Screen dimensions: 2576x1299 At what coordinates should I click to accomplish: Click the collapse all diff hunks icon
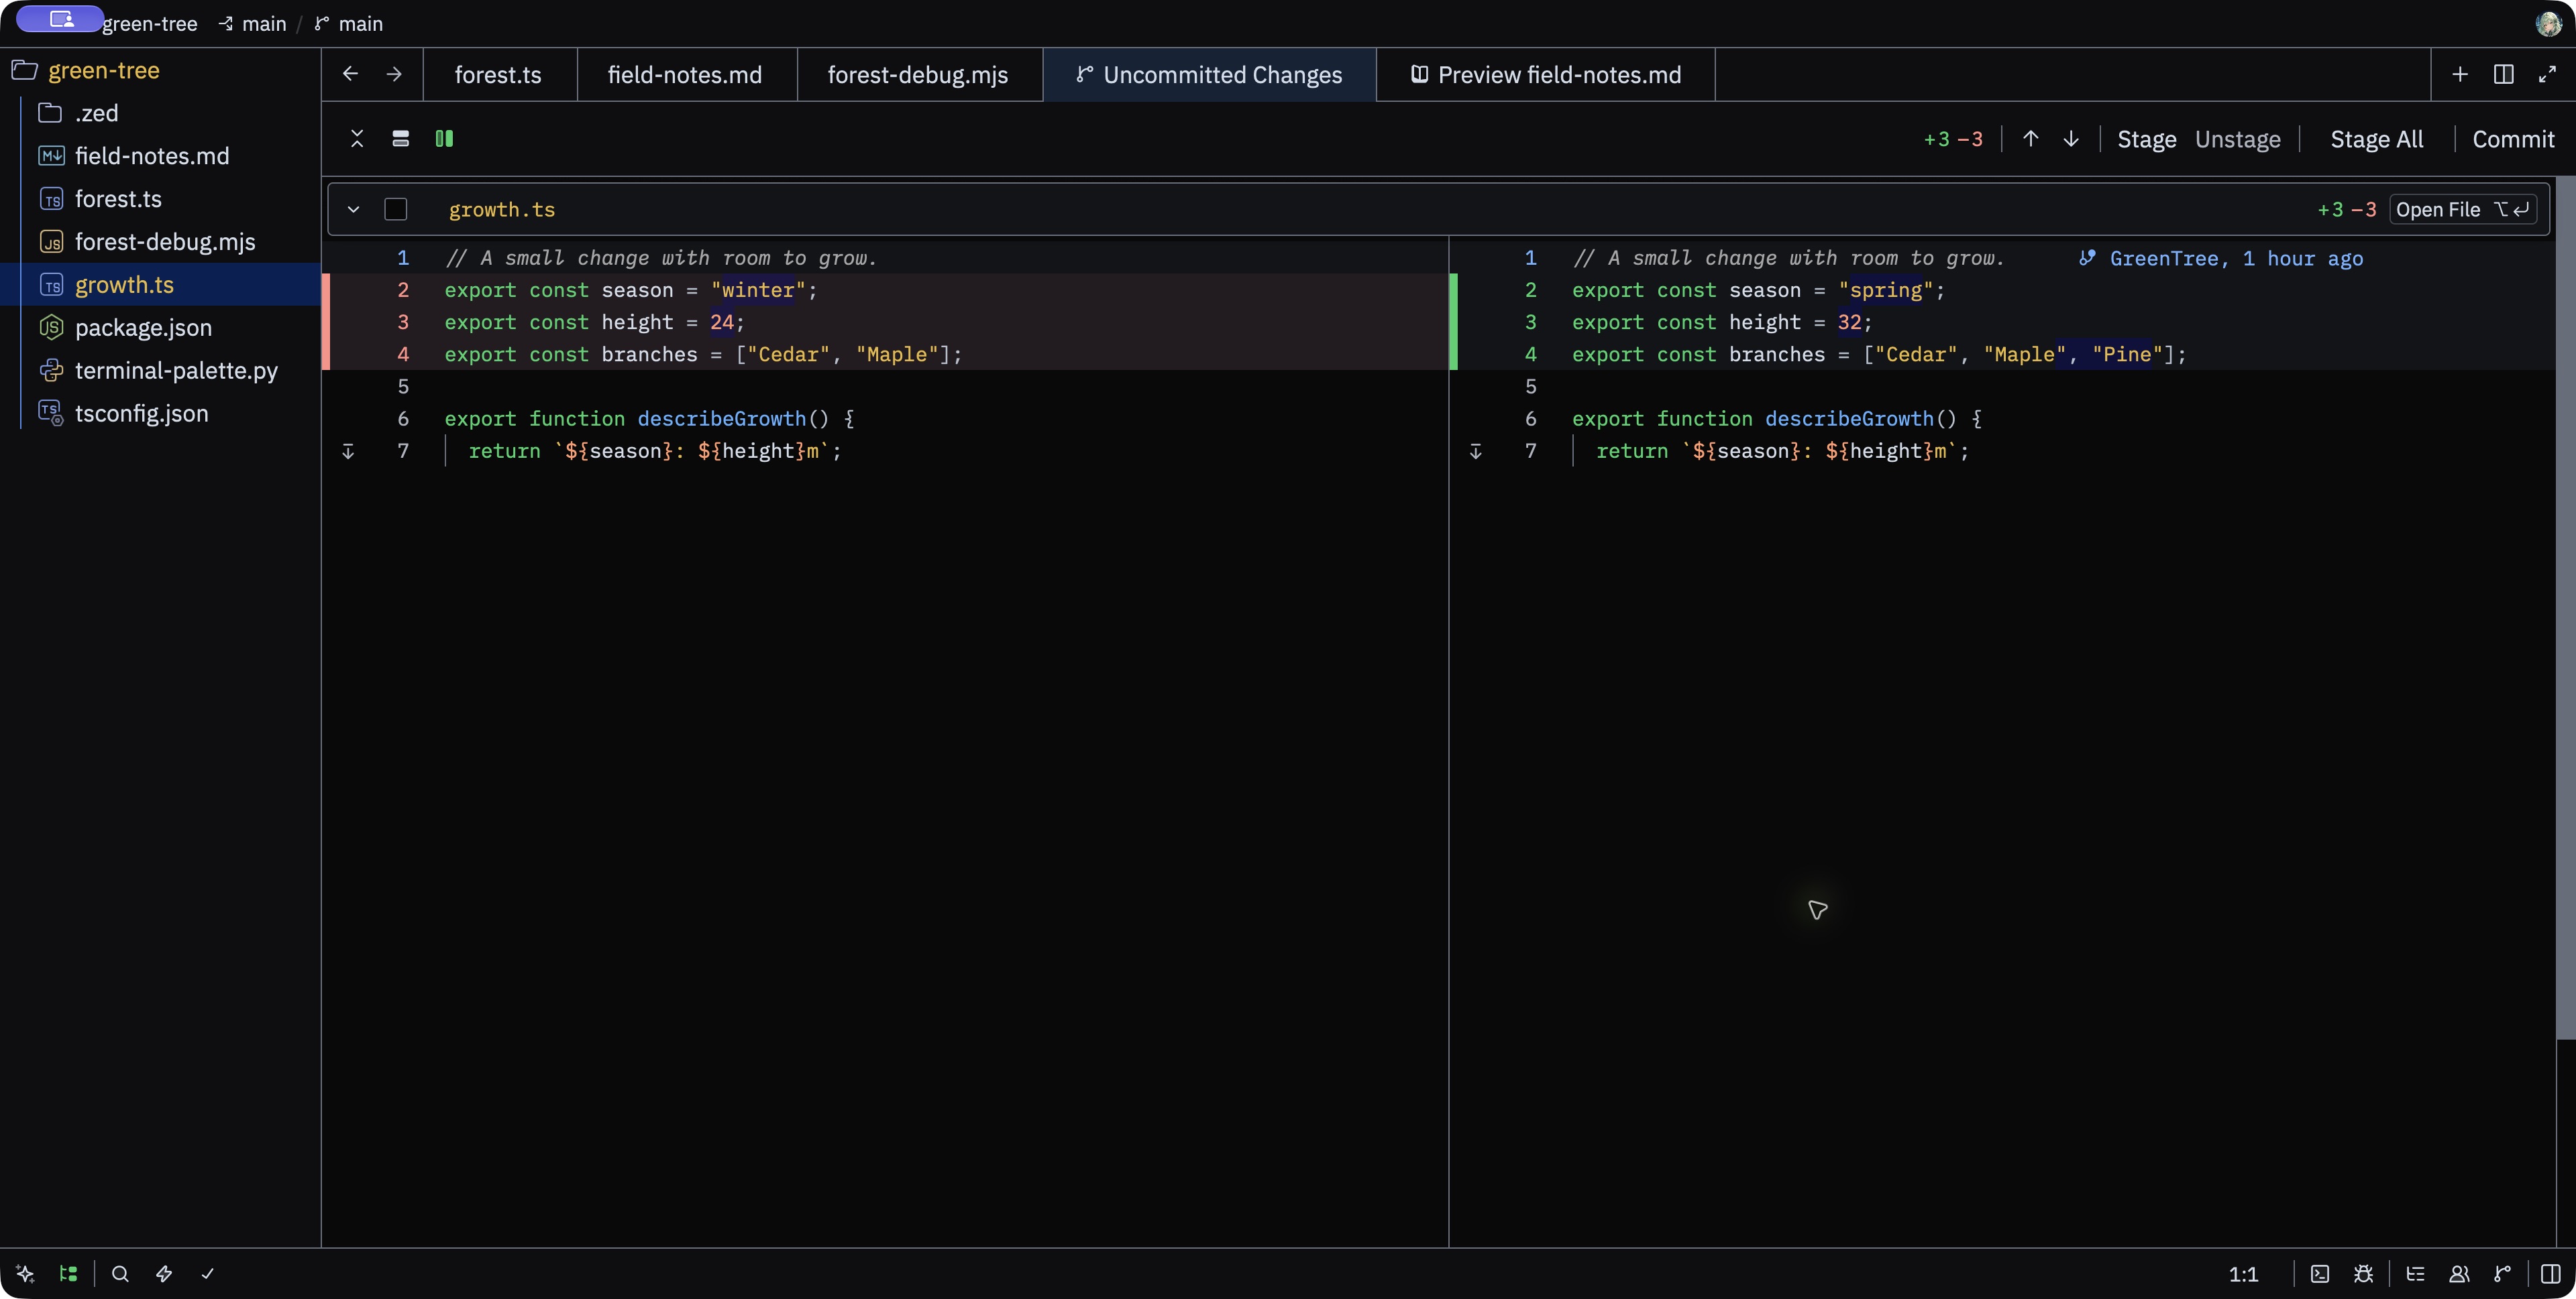(357, 139)
